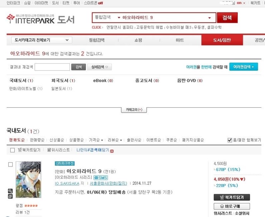Sort results by 패키지상품순

[193, 140]
